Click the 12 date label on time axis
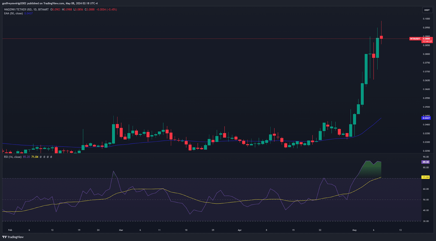This screenshot has width=436, height=241. coord(52,230)
